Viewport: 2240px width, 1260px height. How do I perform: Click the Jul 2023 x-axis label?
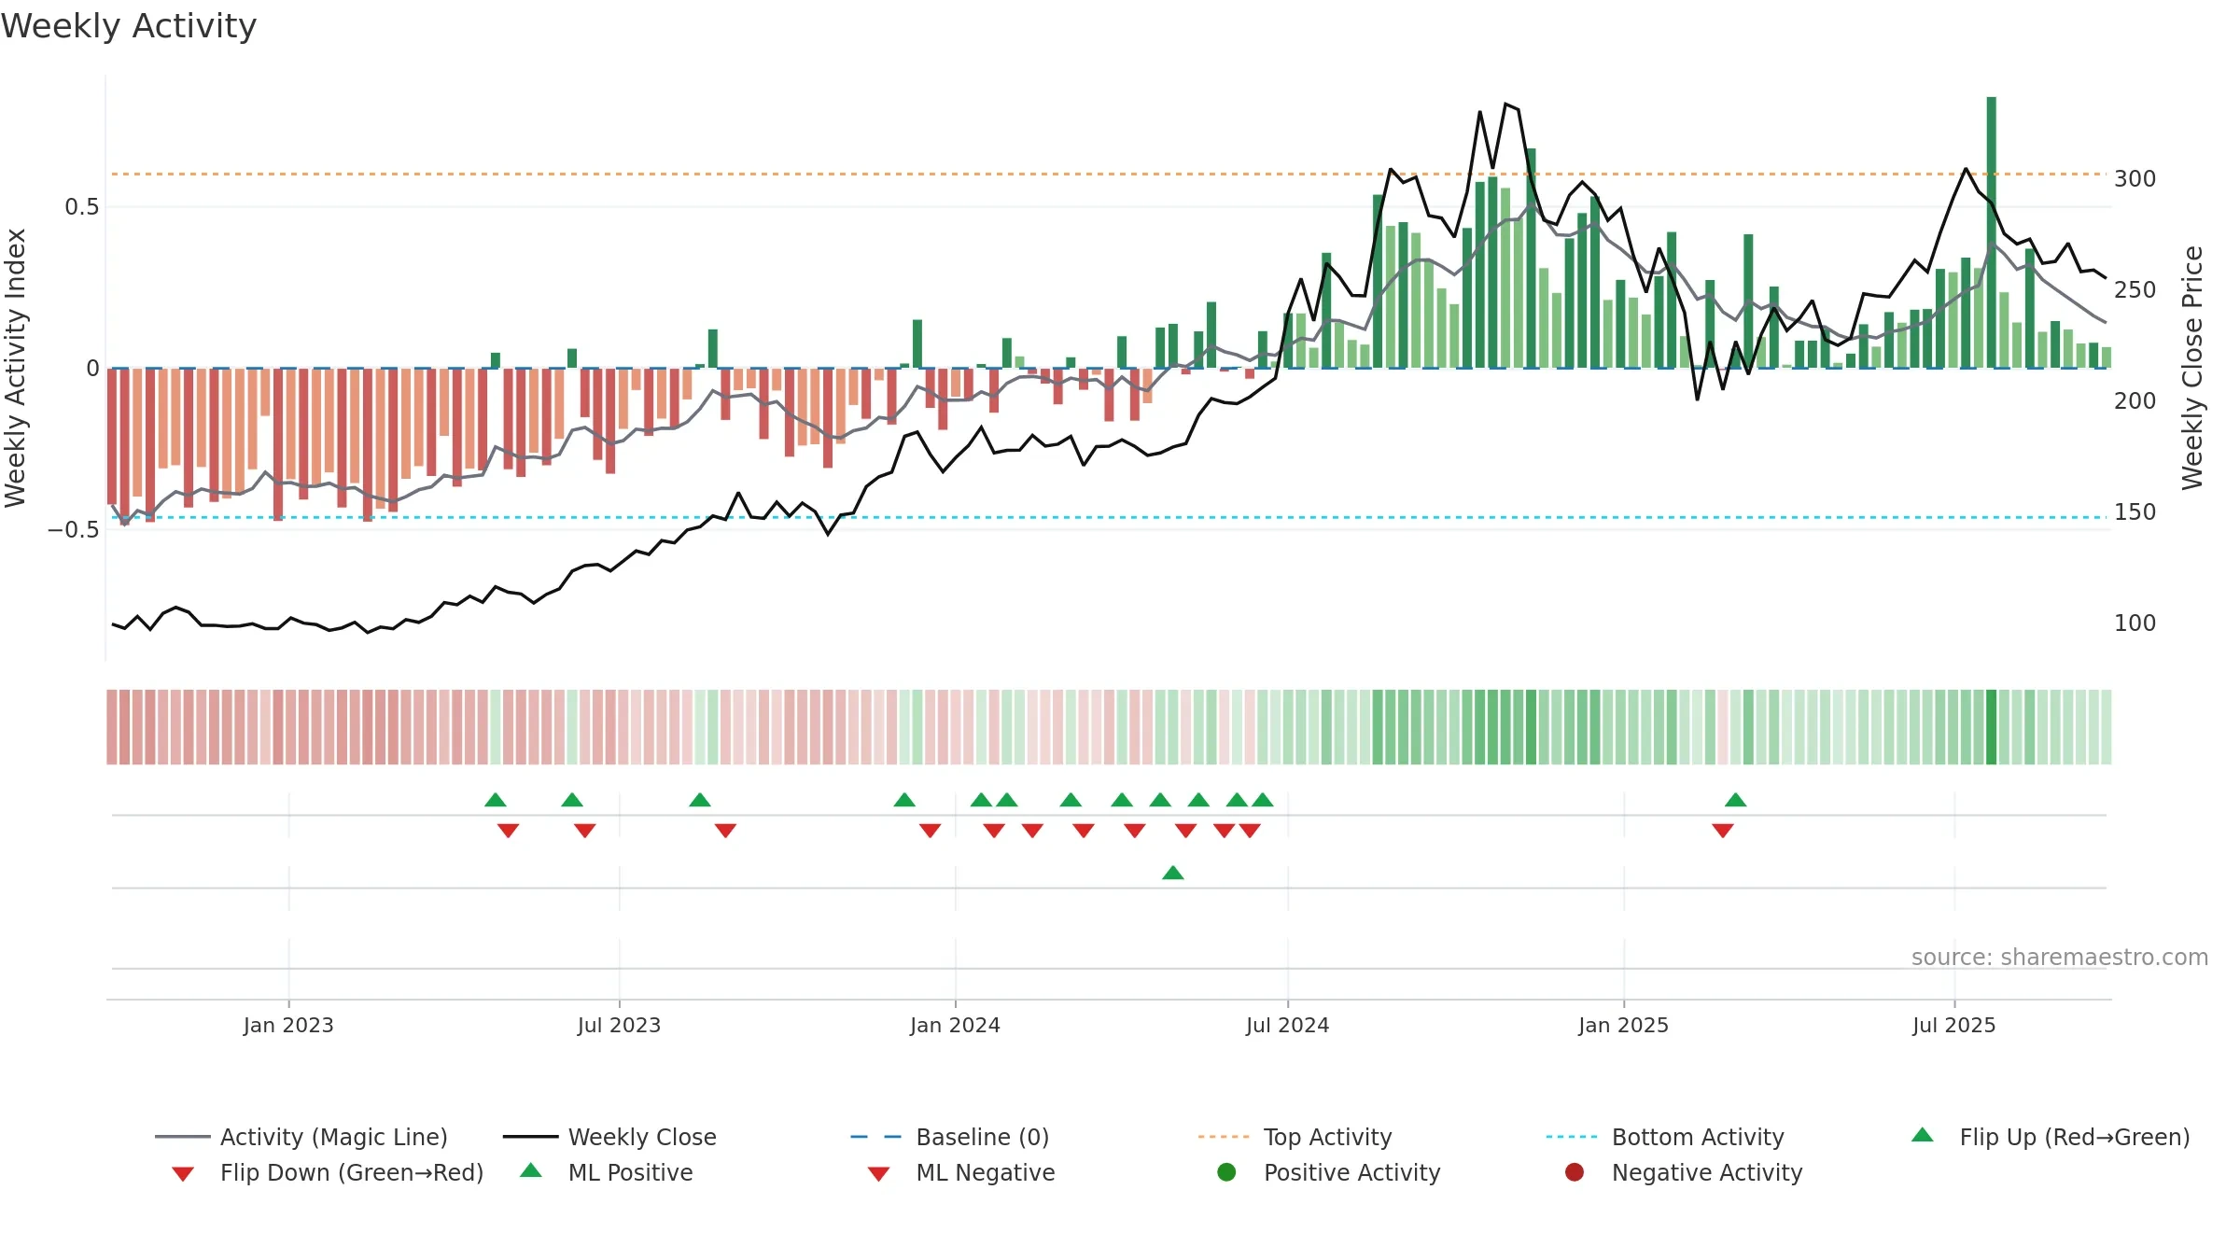point(619,1025)
